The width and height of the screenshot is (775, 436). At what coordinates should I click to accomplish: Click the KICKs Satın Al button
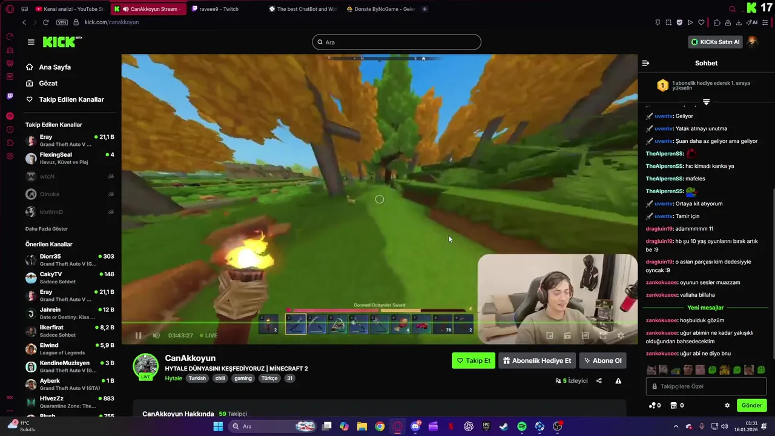(715, 42)
